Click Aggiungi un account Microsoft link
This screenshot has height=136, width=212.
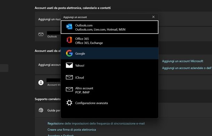pos(182,61)
